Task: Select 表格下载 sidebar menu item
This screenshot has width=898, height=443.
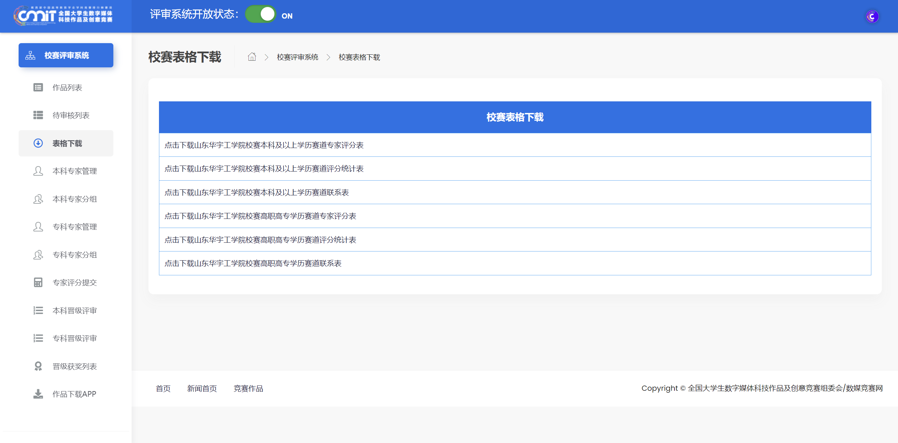Action: point(66,143)
